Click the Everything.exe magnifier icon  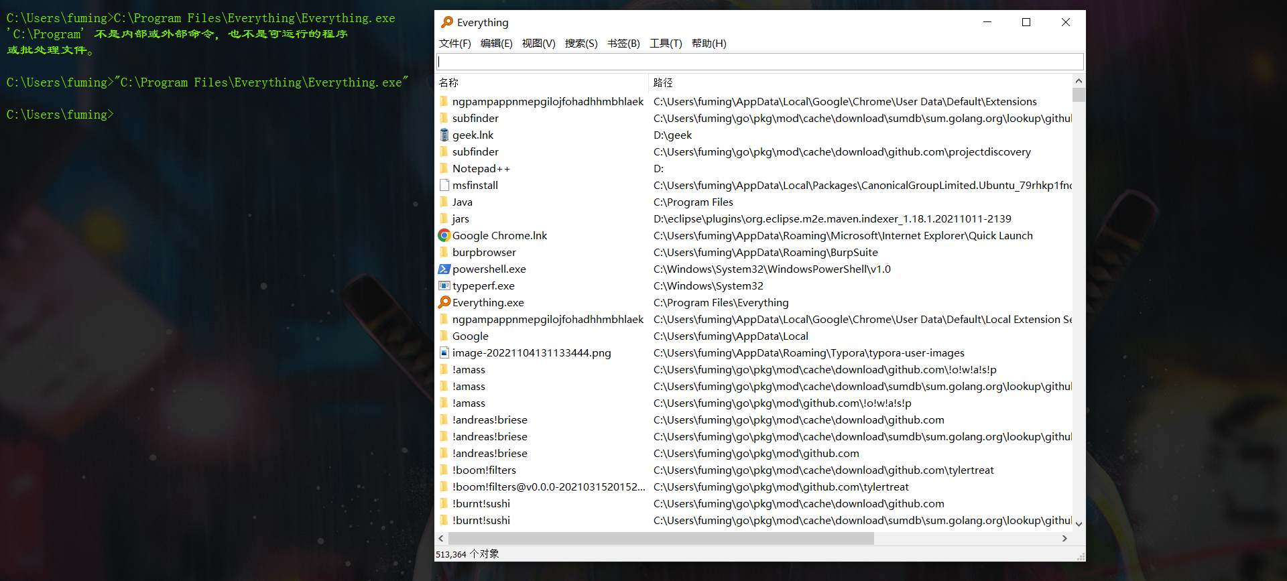tap(444, 302)
